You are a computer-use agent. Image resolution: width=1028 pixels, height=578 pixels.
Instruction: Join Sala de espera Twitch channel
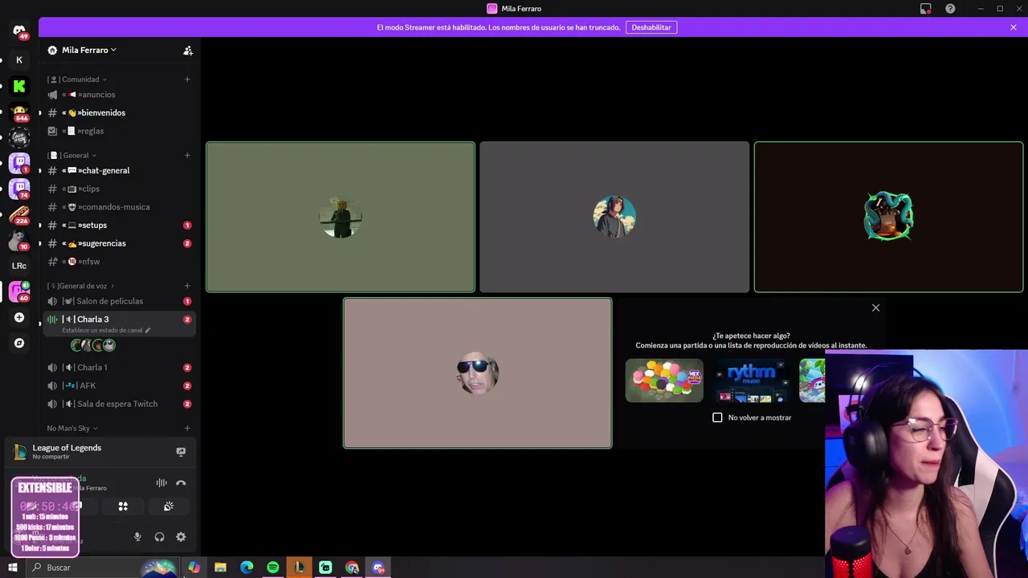[120, 404]
